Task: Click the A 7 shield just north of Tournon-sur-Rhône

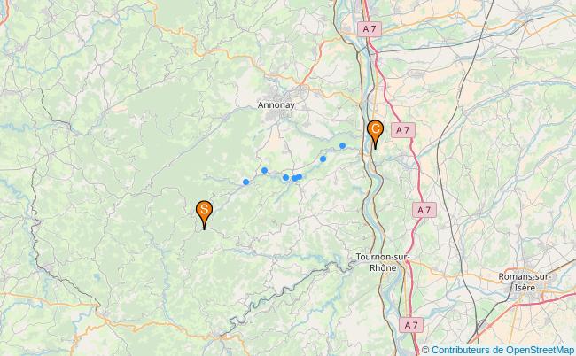Action: (x=424, y=210)
